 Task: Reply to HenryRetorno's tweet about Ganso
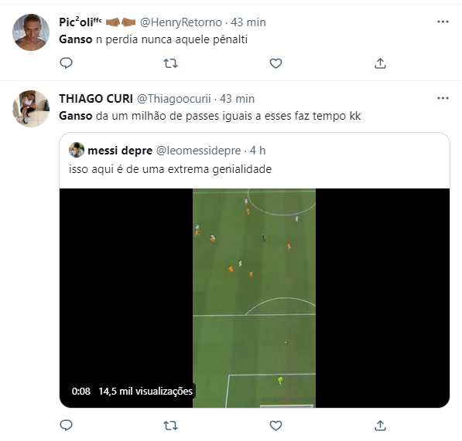pos(66,63)
